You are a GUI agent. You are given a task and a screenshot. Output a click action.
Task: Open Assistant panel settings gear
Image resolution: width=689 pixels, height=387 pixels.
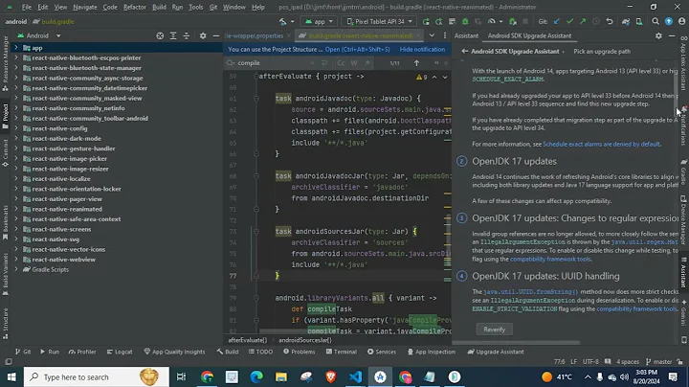[x=658, y=35]
